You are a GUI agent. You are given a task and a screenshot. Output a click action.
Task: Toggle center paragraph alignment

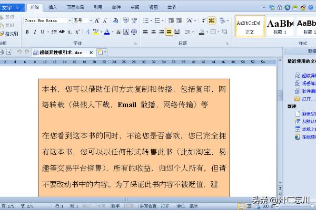point(153,32)
